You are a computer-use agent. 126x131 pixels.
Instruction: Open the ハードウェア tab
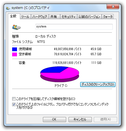pyautogui.click(x=40, y=17)
